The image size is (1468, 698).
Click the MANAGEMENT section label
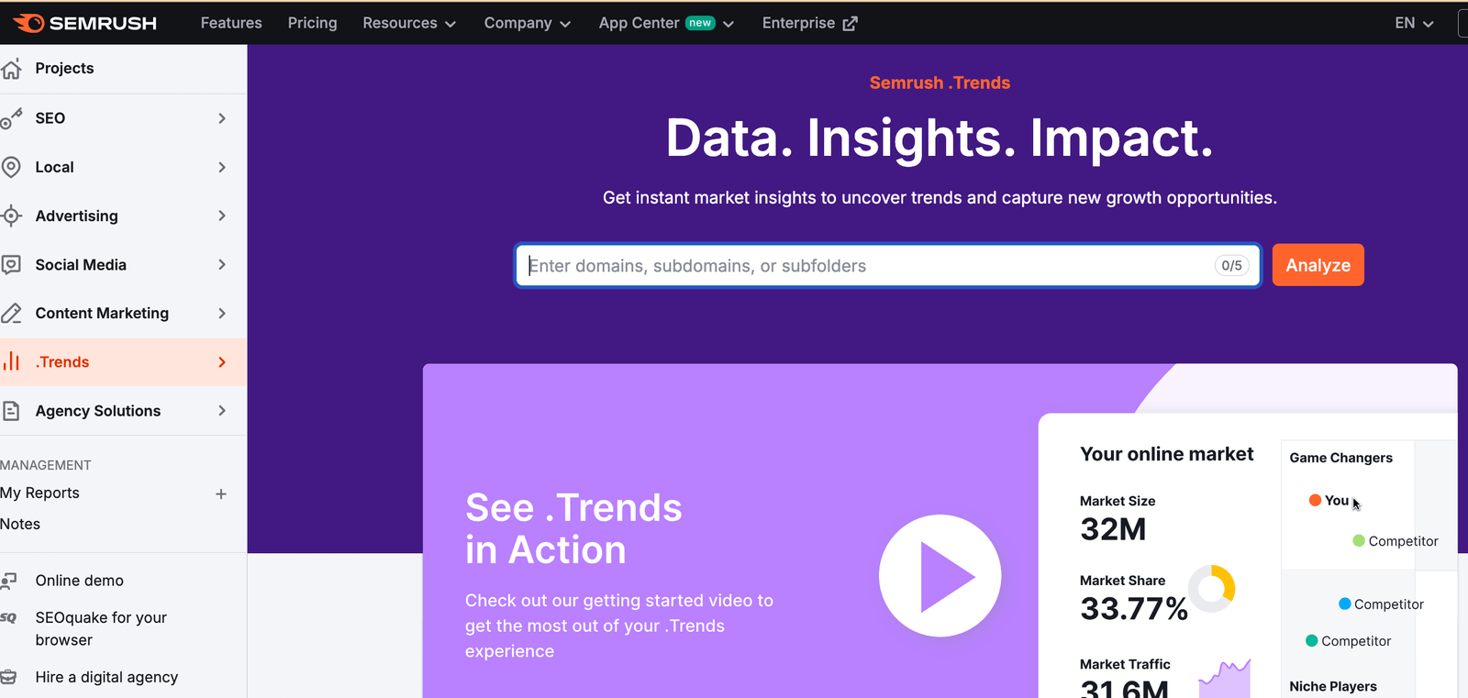pos(46,465)
